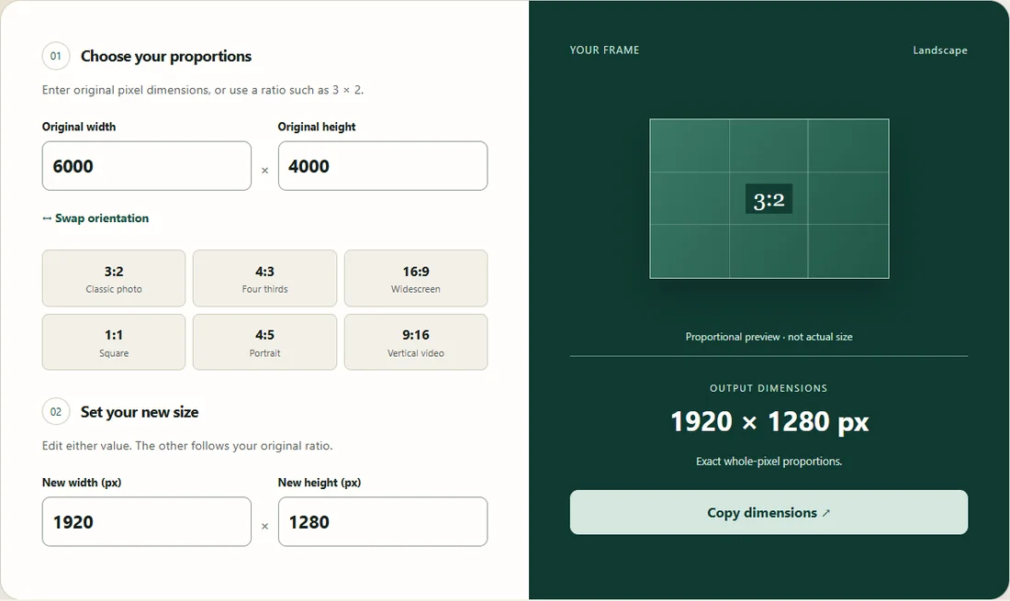Swap orientation of the frame
The width and height of the screenshot is (1010, 601).
point(95,218)
